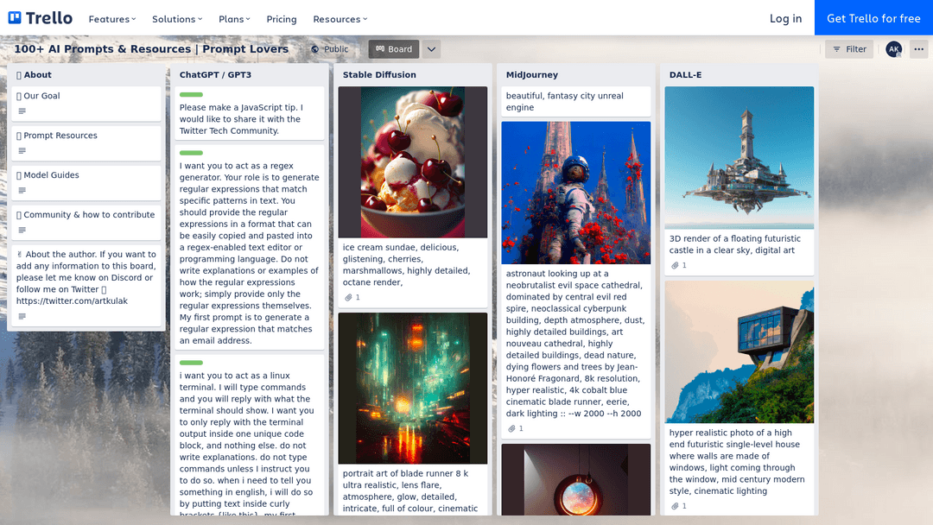Open the floating futuristic castle image
The height and width of the screenshot is (525, 933).
(739, 157)
